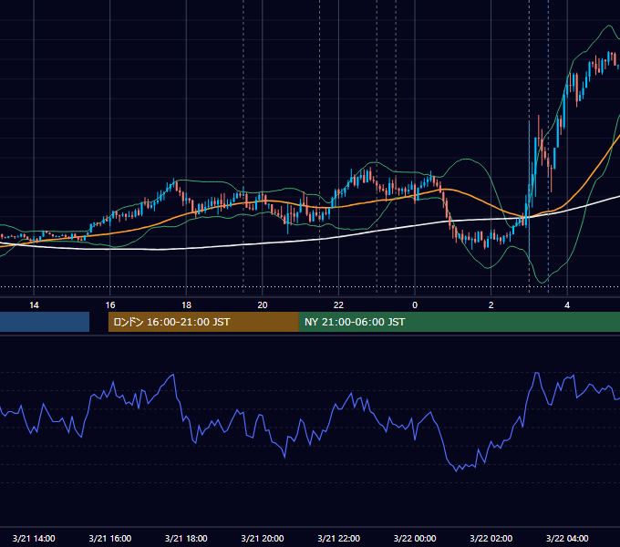Click the 4 hour label on price chart axis
Screen dimensions: 620x547
[567, 305]
